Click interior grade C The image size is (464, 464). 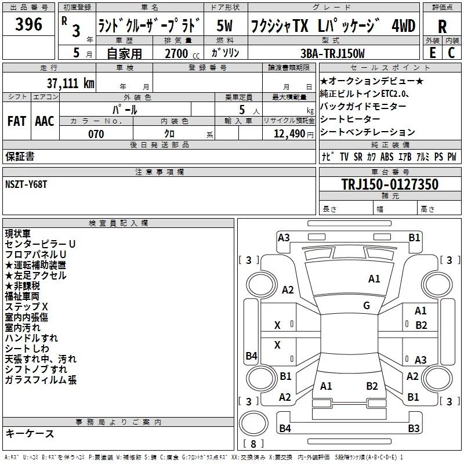point(451,53)
